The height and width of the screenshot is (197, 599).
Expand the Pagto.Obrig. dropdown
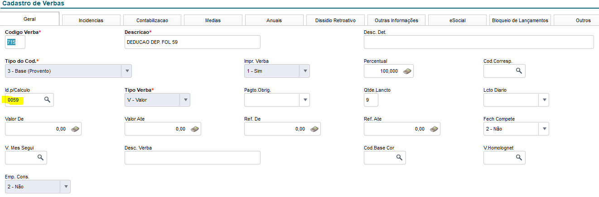(x=304, y=100)
